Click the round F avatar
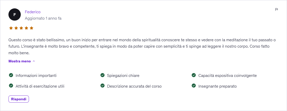 coord(15,15)
